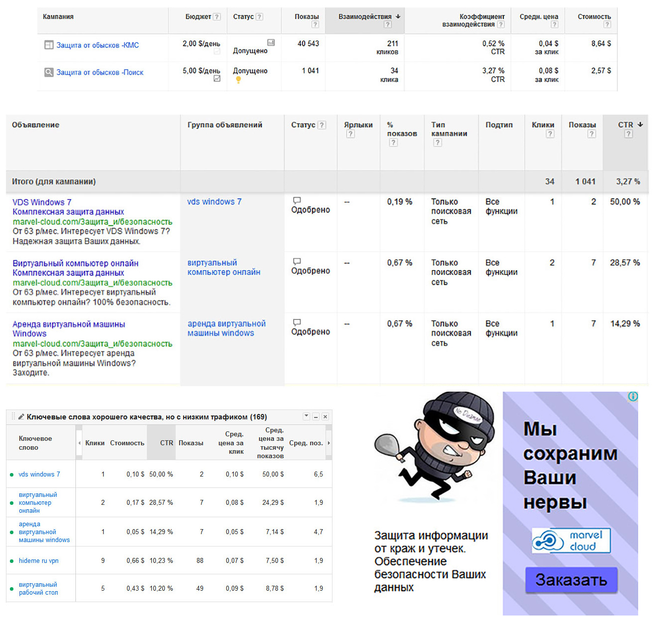The image size is (657, 617).
Task: Sort the keywords widget by Сред. поз. header
Action: point(306,443)
